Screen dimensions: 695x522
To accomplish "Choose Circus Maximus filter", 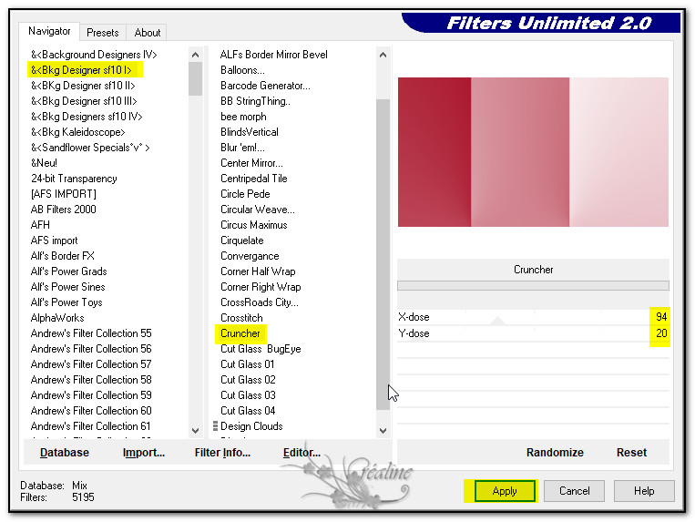I will point(254,225).
